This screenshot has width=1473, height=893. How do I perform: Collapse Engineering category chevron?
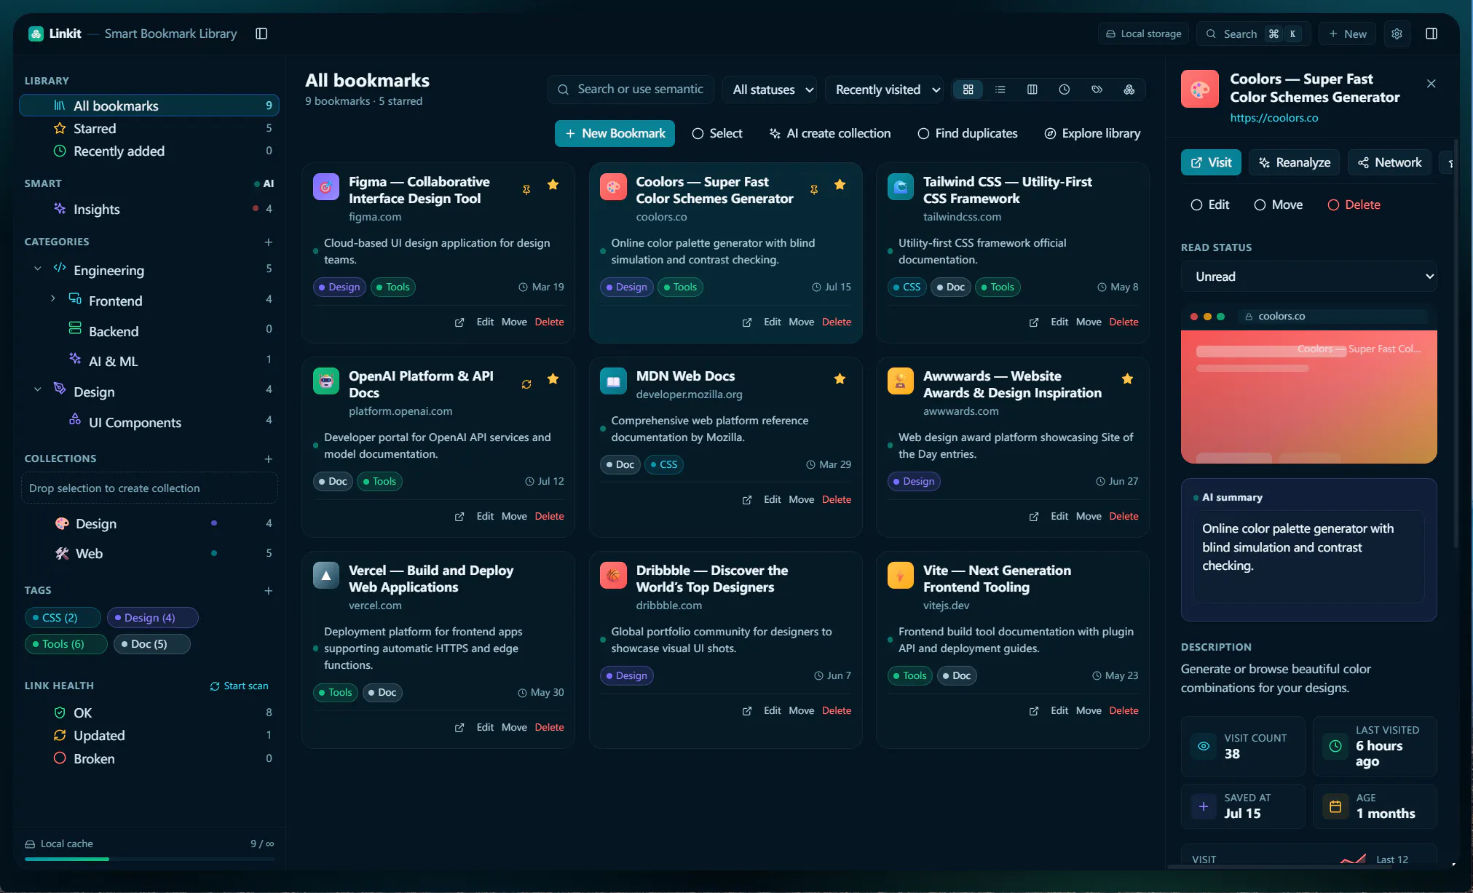click(x=38, y=269)
